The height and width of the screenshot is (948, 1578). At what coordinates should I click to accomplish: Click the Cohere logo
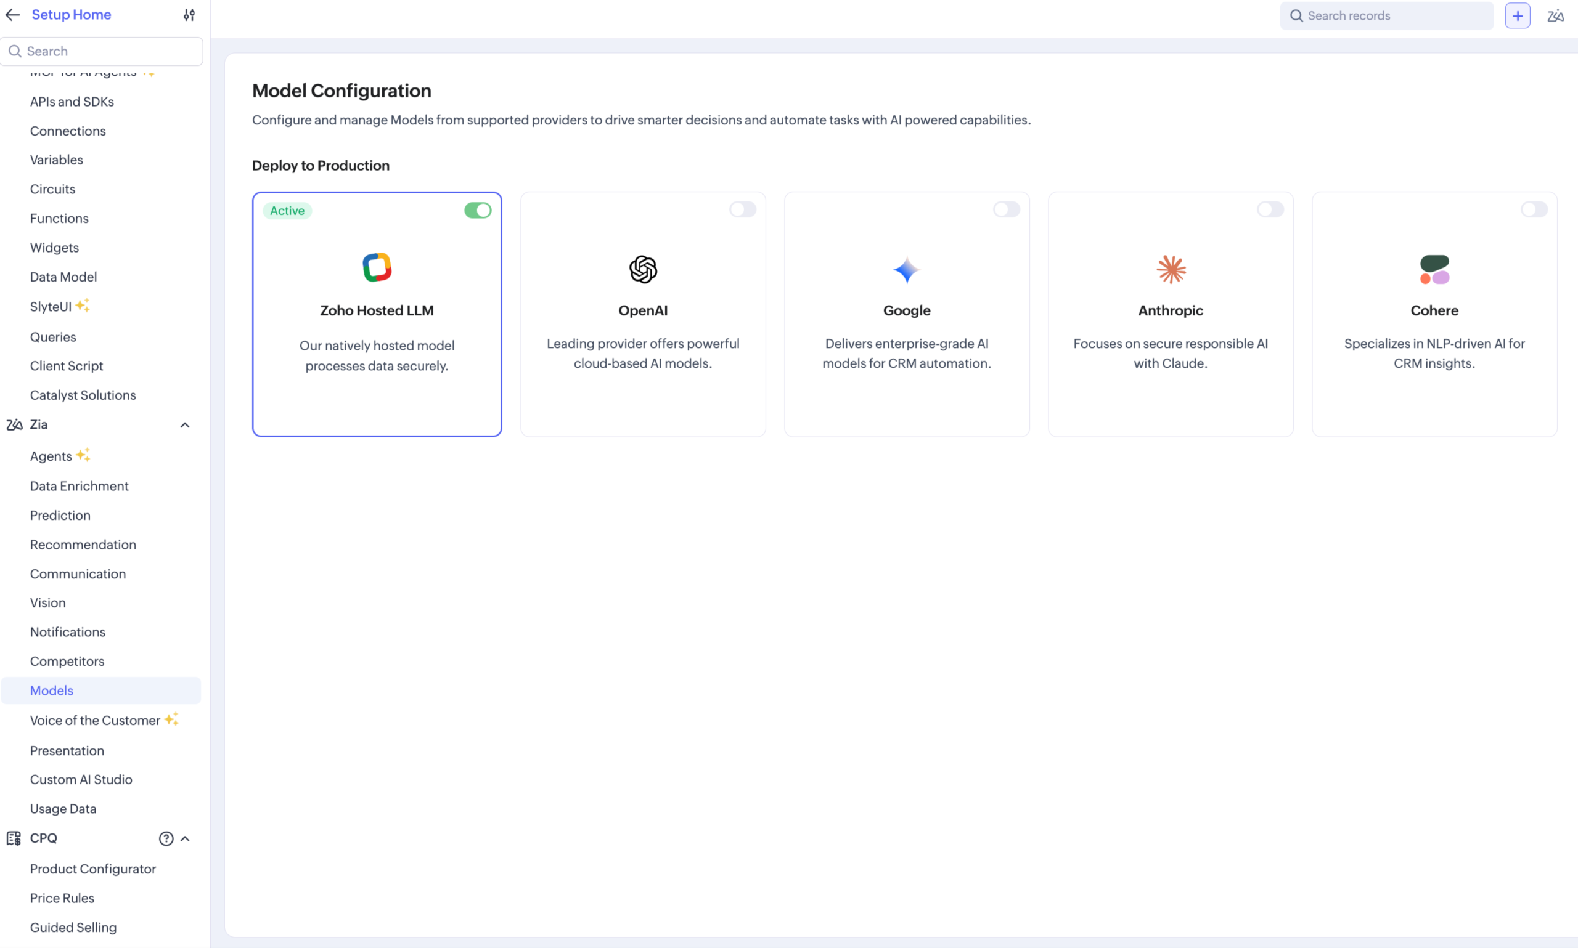click(1434, 269)
